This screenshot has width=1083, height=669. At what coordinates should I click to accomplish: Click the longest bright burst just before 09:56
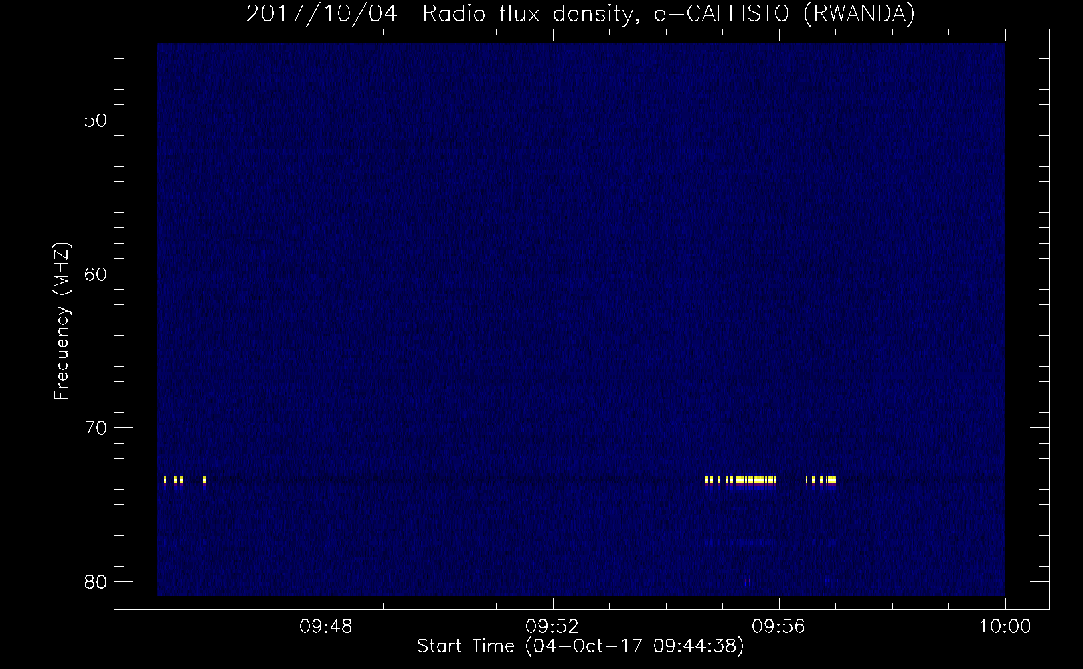pyautogui.click(x=756, y=480)
